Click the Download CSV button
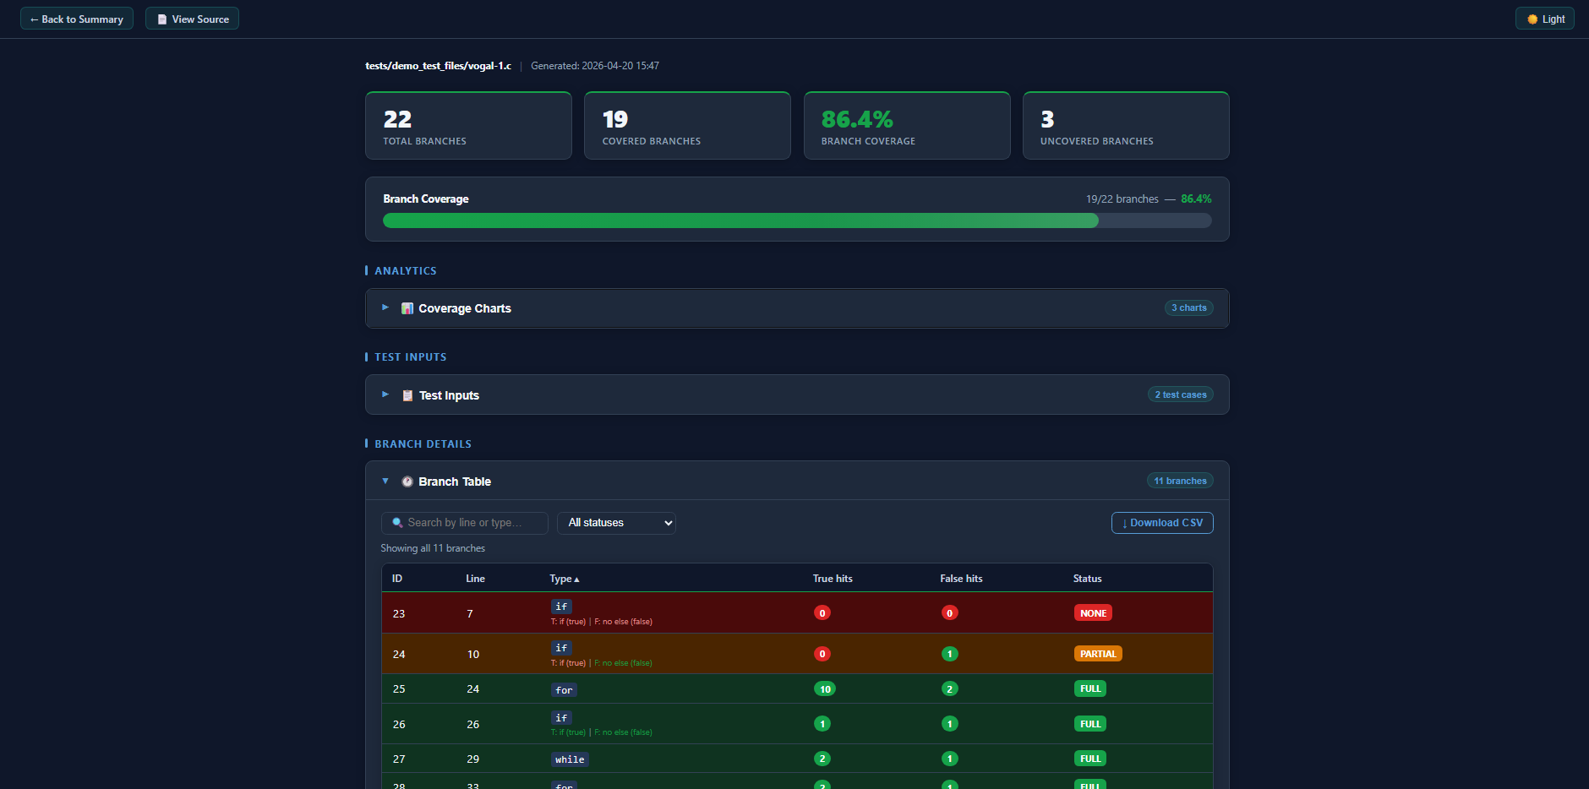1589x789 pixels. coord(1162,523)
